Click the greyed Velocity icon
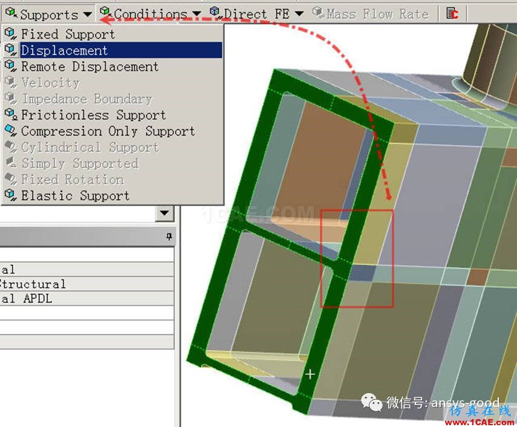Screen dimensions: 517x427 point(10,82)
